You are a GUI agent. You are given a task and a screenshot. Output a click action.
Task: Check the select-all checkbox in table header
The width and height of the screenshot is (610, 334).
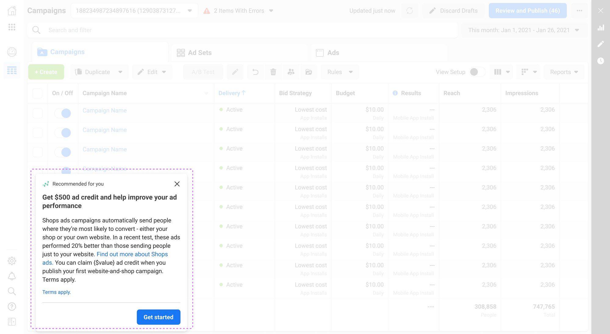click(37, 93)
